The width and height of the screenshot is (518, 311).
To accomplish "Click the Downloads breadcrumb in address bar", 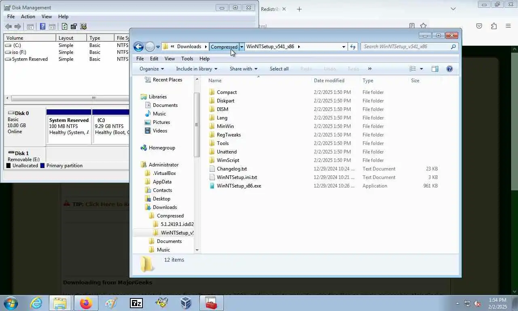I will [189, 47].
